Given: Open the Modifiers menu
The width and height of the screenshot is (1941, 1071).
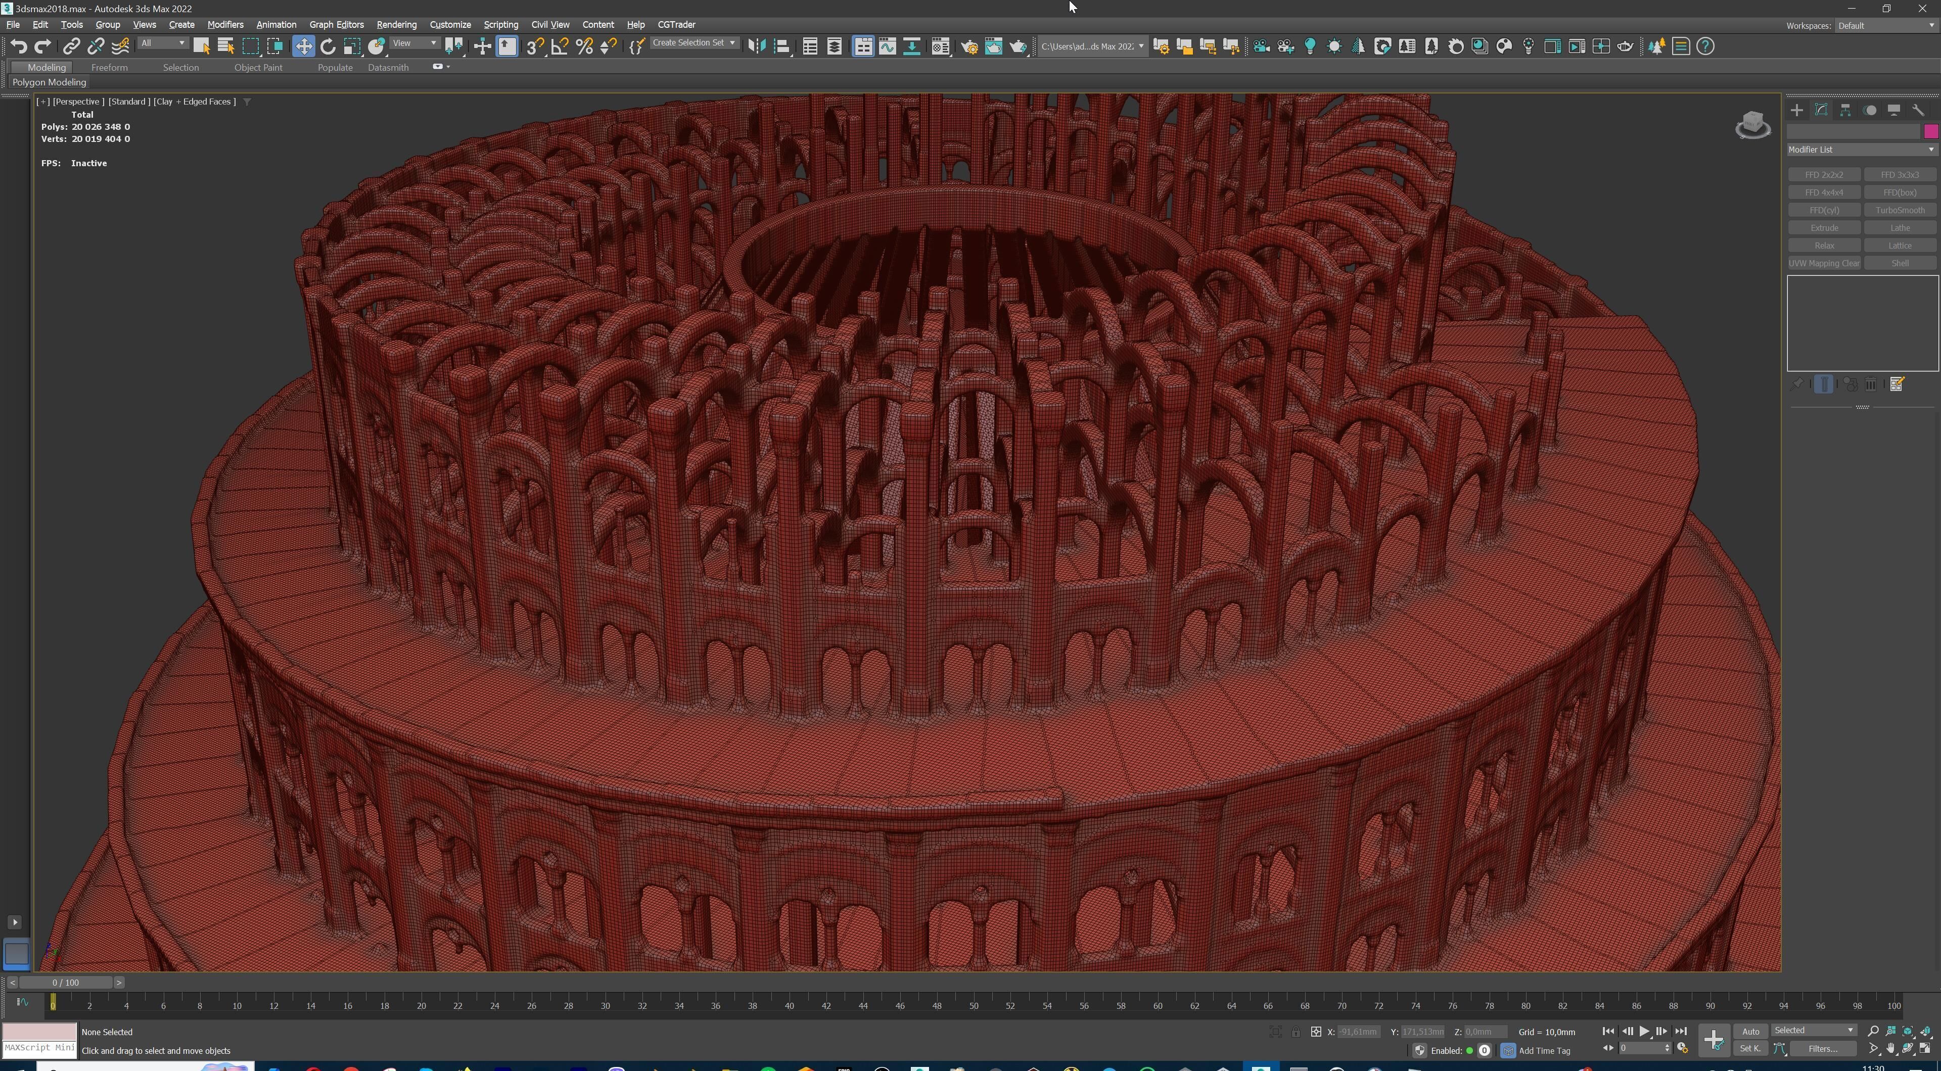Looking at the screenshot, I should [x=225, y=25].
